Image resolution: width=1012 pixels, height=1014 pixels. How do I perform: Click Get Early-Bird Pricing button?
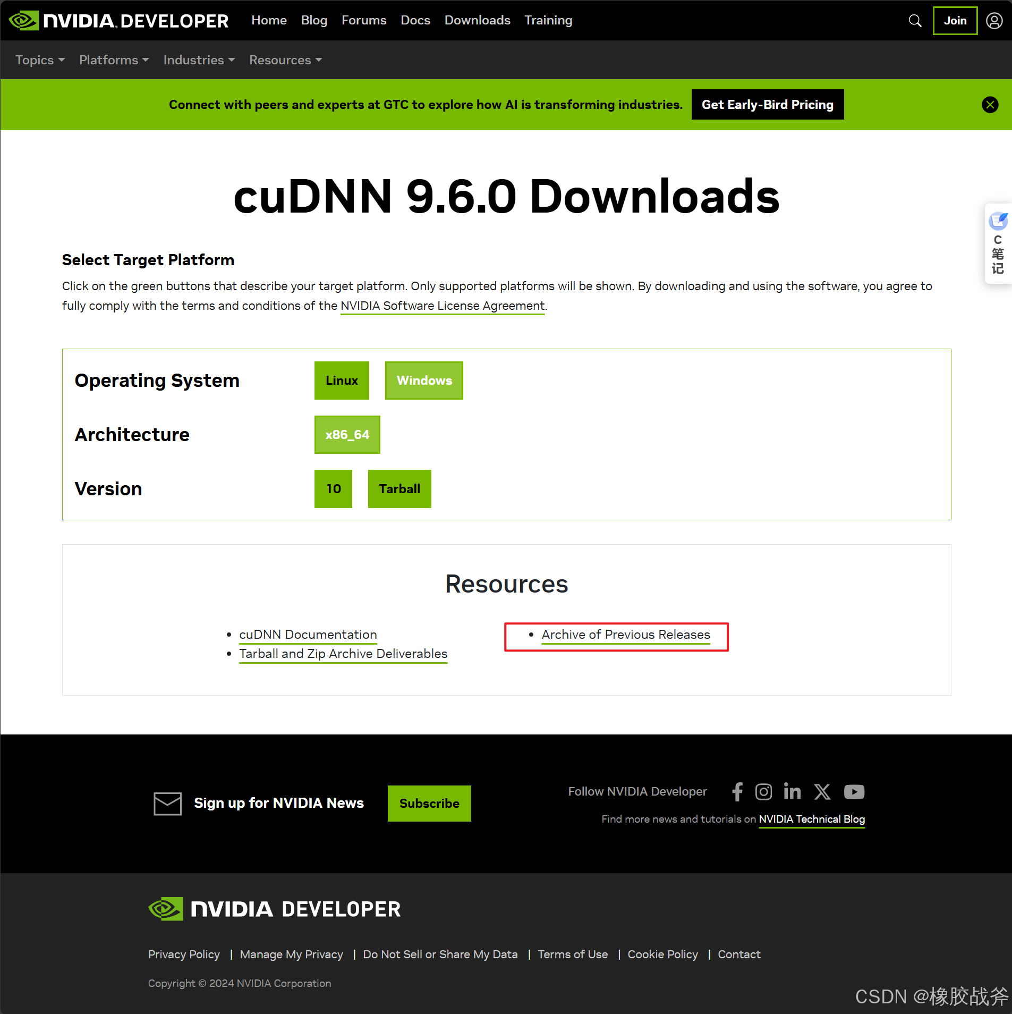click(x=767, y=105)
